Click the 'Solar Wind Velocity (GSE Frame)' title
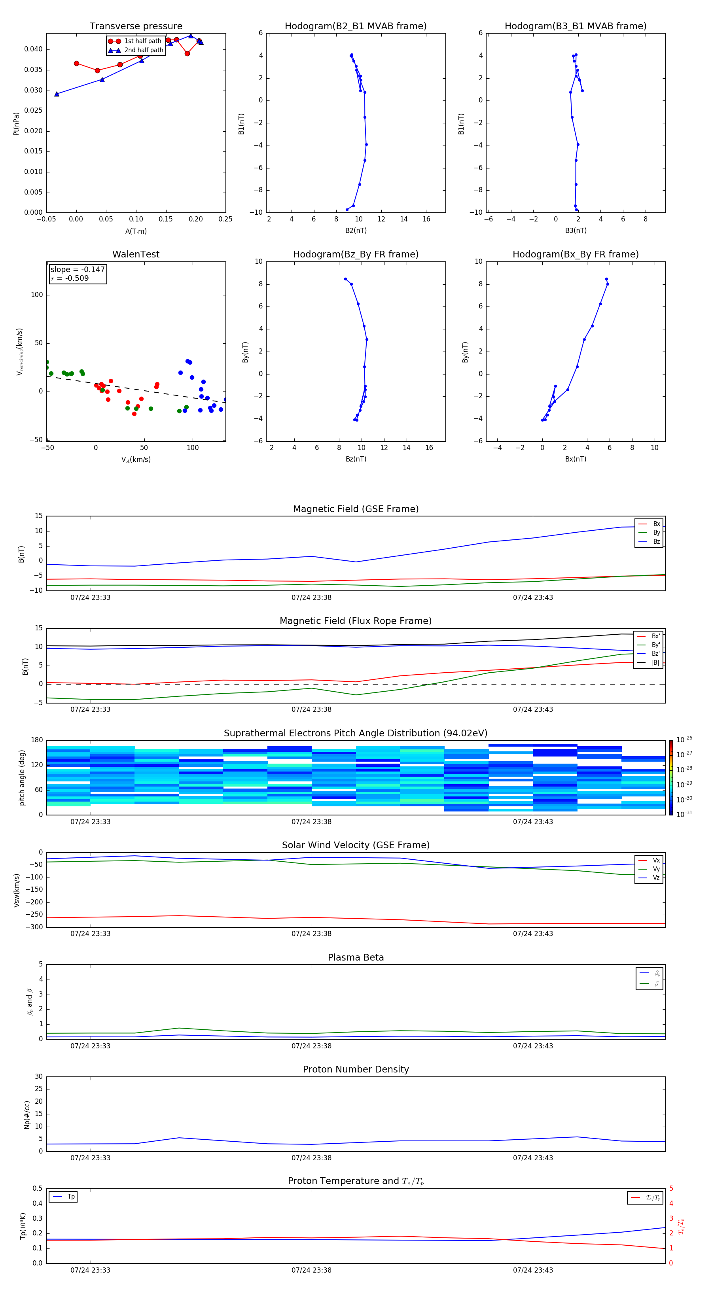Screen dimensions: 712x1305 pos(356,845)
